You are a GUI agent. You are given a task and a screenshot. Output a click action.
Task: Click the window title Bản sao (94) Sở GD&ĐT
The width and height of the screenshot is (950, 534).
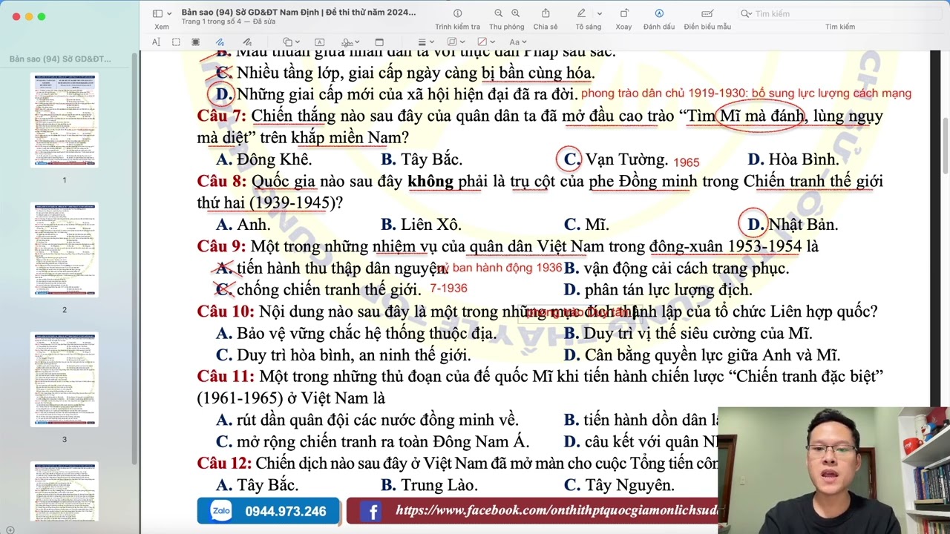click(x=298, y=12)
